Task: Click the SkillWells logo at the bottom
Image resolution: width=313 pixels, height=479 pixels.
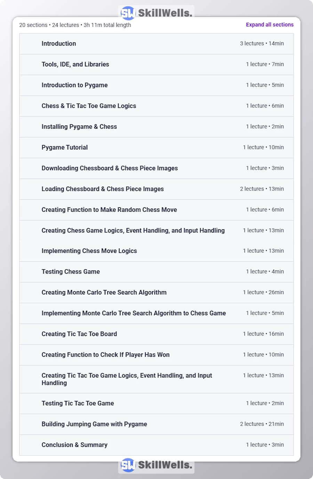Action: [x=156, y=465]
